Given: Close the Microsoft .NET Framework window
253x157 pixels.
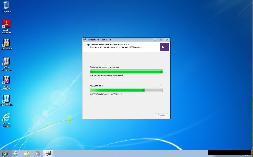Looking at the screenshot, I should pyautogui.click(x=167, y=40).
